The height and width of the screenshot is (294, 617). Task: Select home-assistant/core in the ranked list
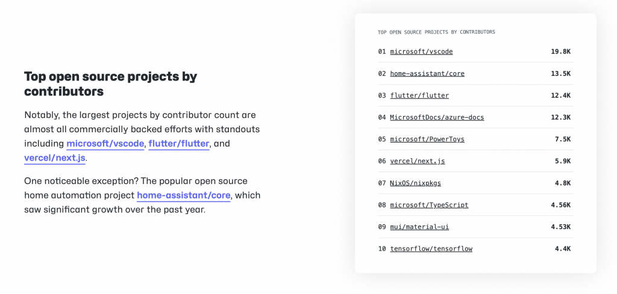tap(427, 73)
